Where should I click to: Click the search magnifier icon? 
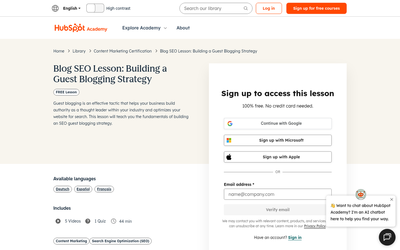(x=246, y=8)
